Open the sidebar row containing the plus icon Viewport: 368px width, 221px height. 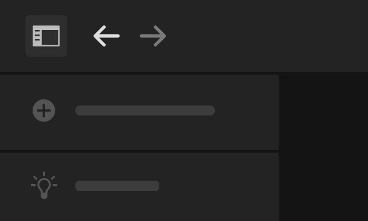pos(139,112)
